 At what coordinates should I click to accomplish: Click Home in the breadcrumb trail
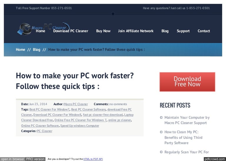coord(21,50)
